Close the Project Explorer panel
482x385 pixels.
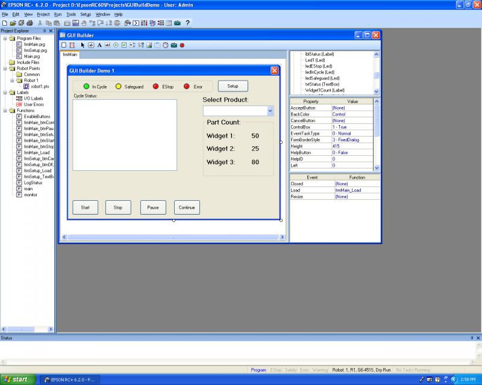[x=51, y=31]
